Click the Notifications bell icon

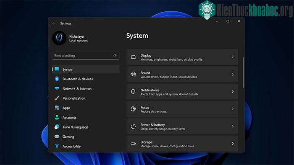[133, 92]
